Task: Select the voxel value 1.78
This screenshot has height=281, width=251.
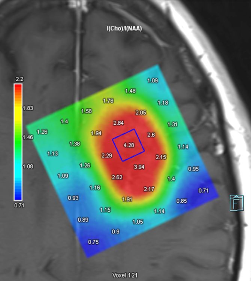Action: (x=108, y=101)
